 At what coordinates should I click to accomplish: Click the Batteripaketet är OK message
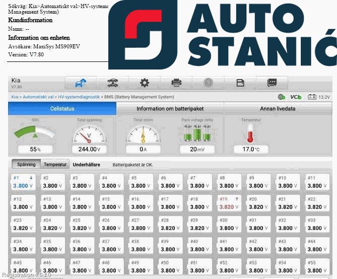point(132,165)
